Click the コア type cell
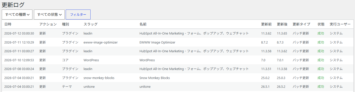Viewport: 355px width, 92px height. pos(65,60)
